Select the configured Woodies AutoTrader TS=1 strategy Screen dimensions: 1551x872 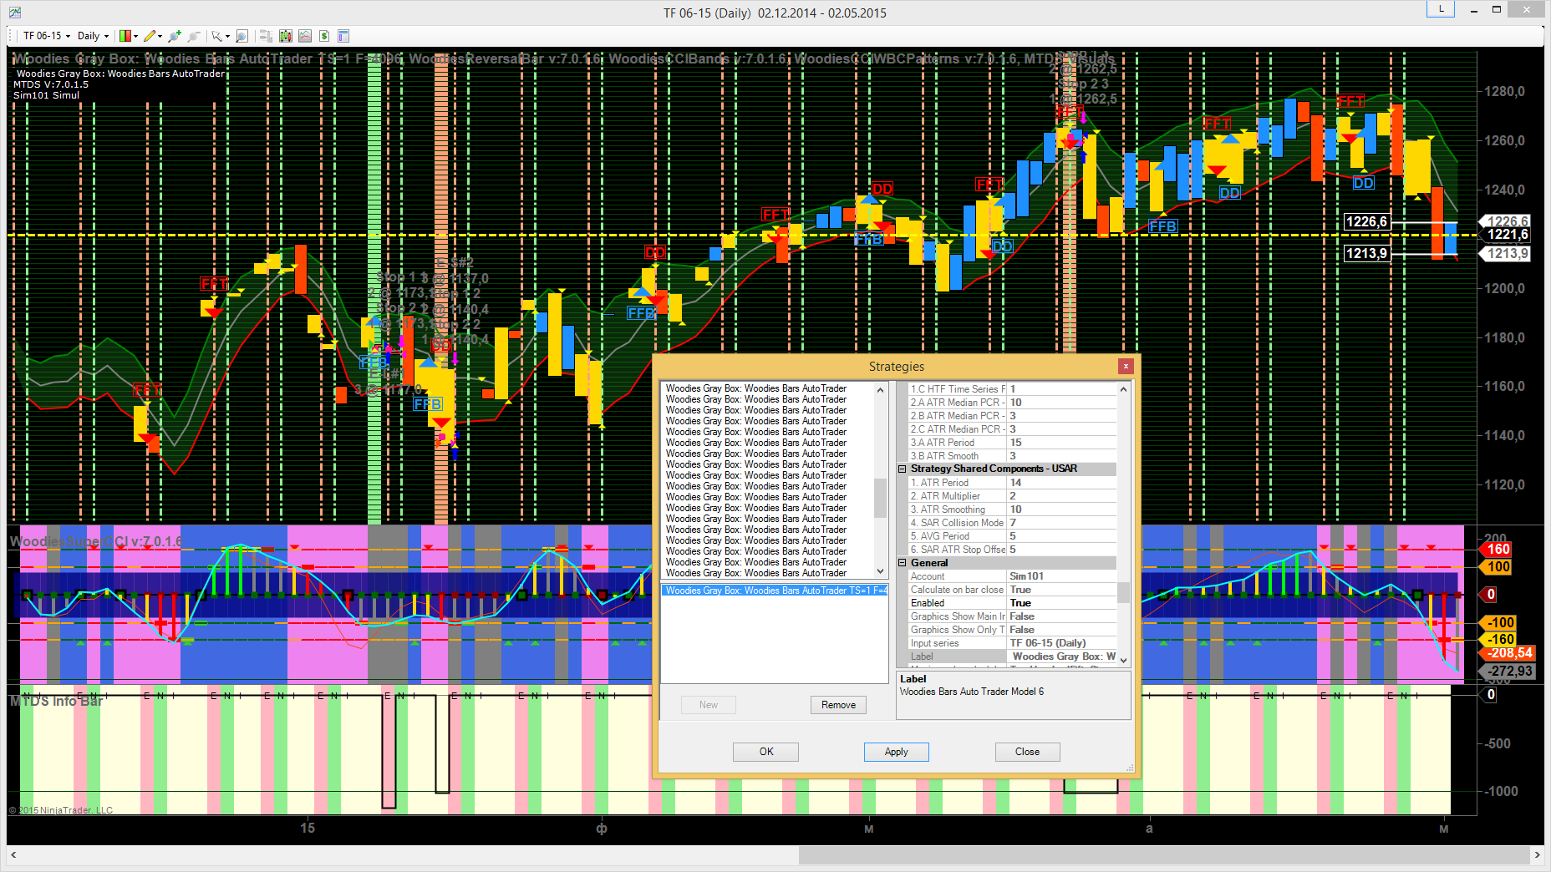click(775, 591)
